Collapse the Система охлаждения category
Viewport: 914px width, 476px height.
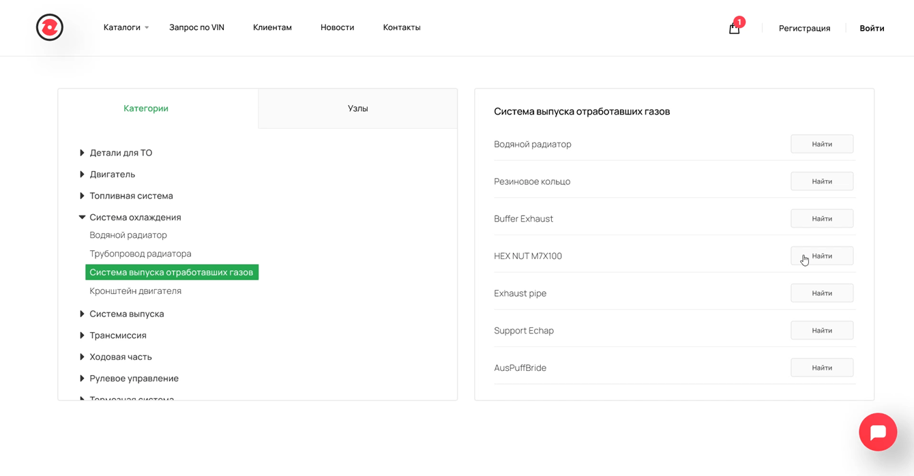tap(82, 218)
